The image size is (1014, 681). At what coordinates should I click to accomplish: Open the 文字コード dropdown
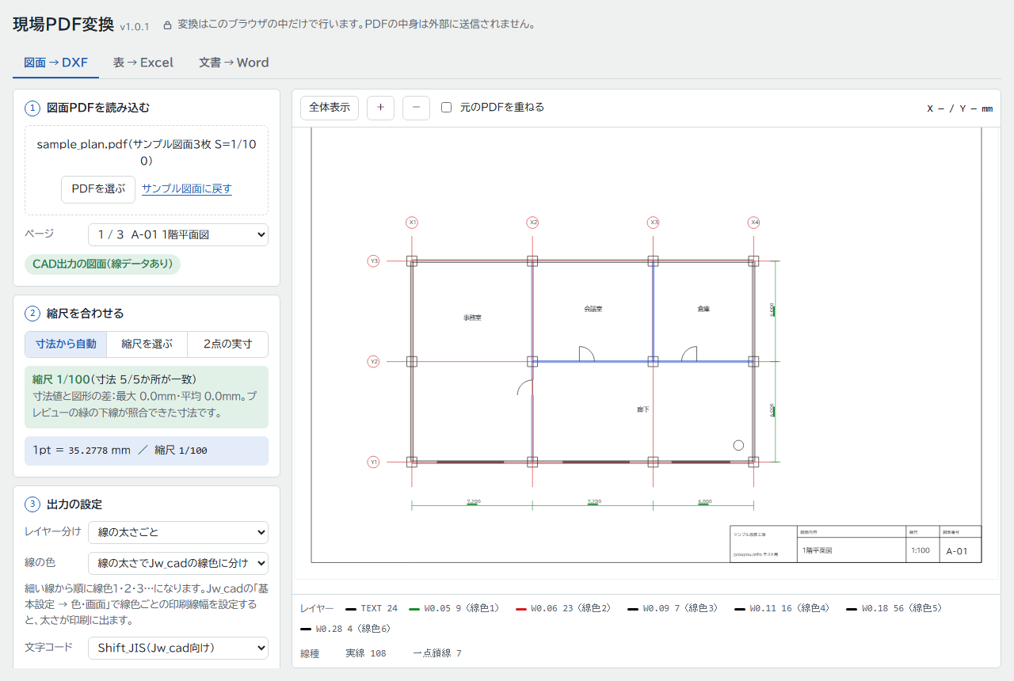coord(178,648)
